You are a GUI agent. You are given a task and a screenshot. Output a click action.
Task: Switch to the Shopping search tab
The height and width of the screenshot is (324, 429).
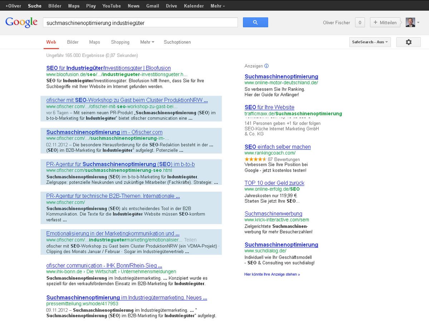point(120,42)
